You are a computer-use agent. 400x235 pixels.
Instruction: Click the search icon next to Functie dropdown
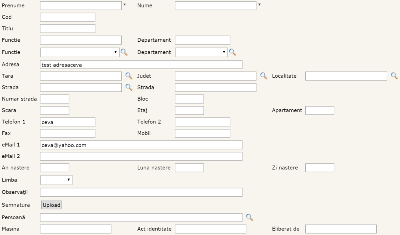(x=124, y=52)
